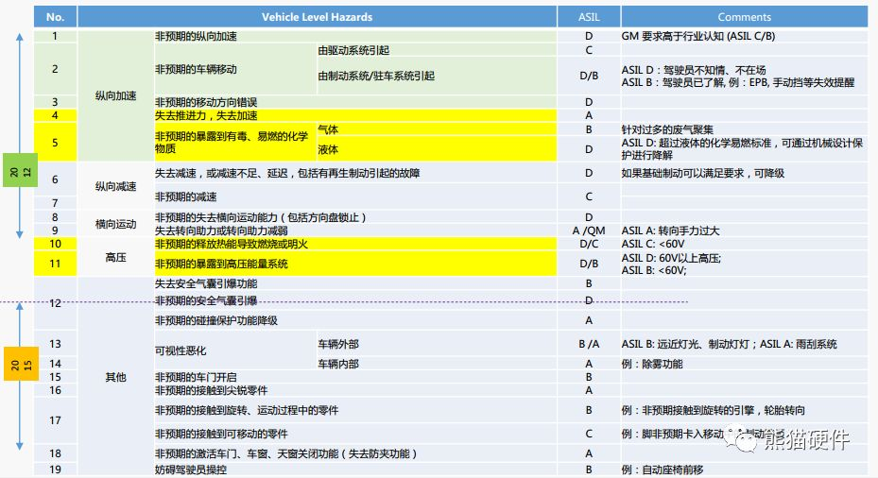This screenshot has height=478, width=878.
Task: Select hazard "非预期的接触到可移动的零件"
Action: (x=221, y=434)
